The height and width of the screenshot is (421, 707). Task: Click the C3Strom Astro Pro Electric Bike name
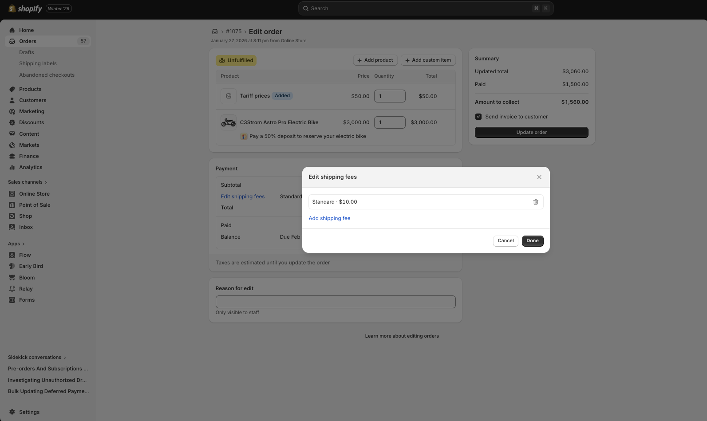[279, 122]
